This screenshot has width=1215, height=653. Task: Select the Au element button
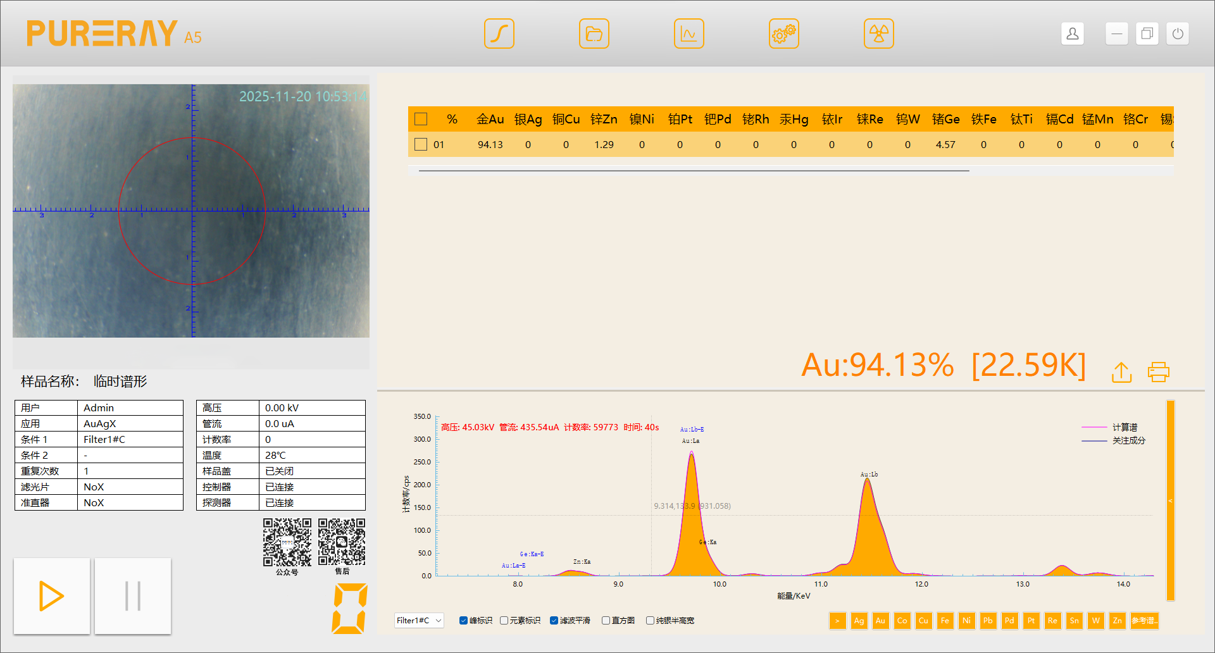880,621
